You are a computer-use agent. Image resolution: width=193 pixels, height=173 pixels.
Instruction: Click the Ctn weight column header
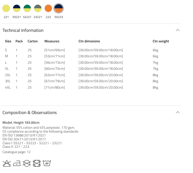pyautogui.click(x=161, y=41)
